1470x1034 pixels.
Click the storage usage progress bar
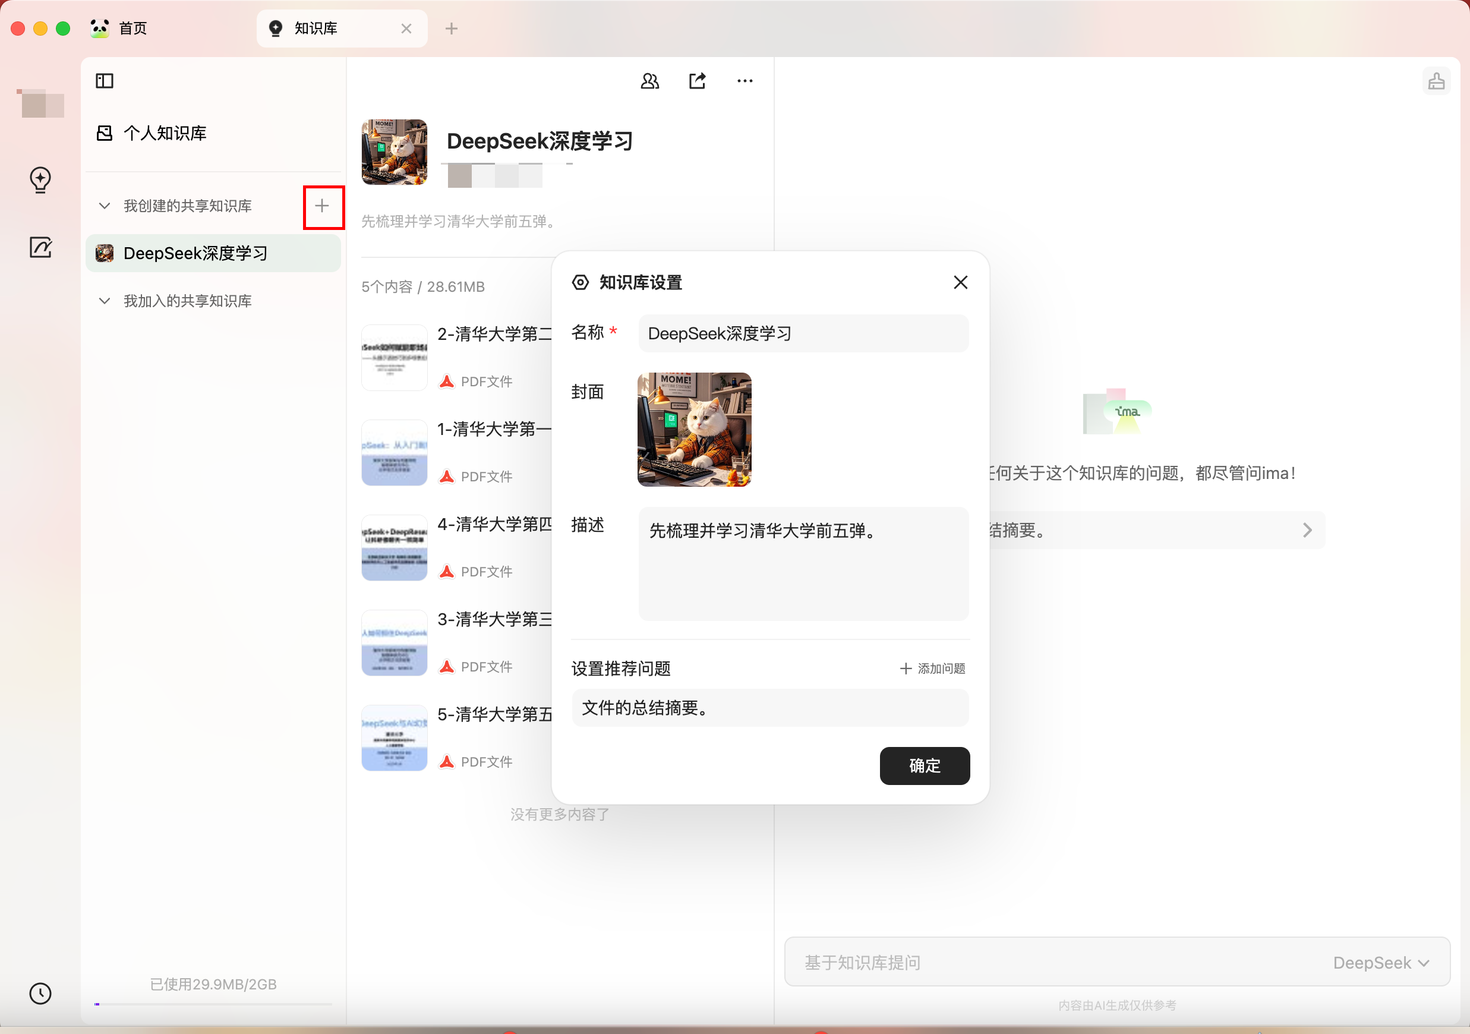click(213, 1004)
